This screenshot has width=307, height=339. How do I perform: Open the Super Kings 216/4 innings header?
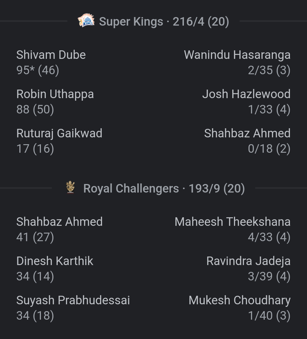tap(164, 22)
